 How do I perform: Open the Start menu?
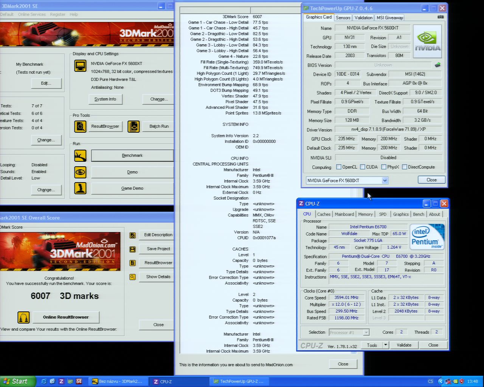point(18,381)
